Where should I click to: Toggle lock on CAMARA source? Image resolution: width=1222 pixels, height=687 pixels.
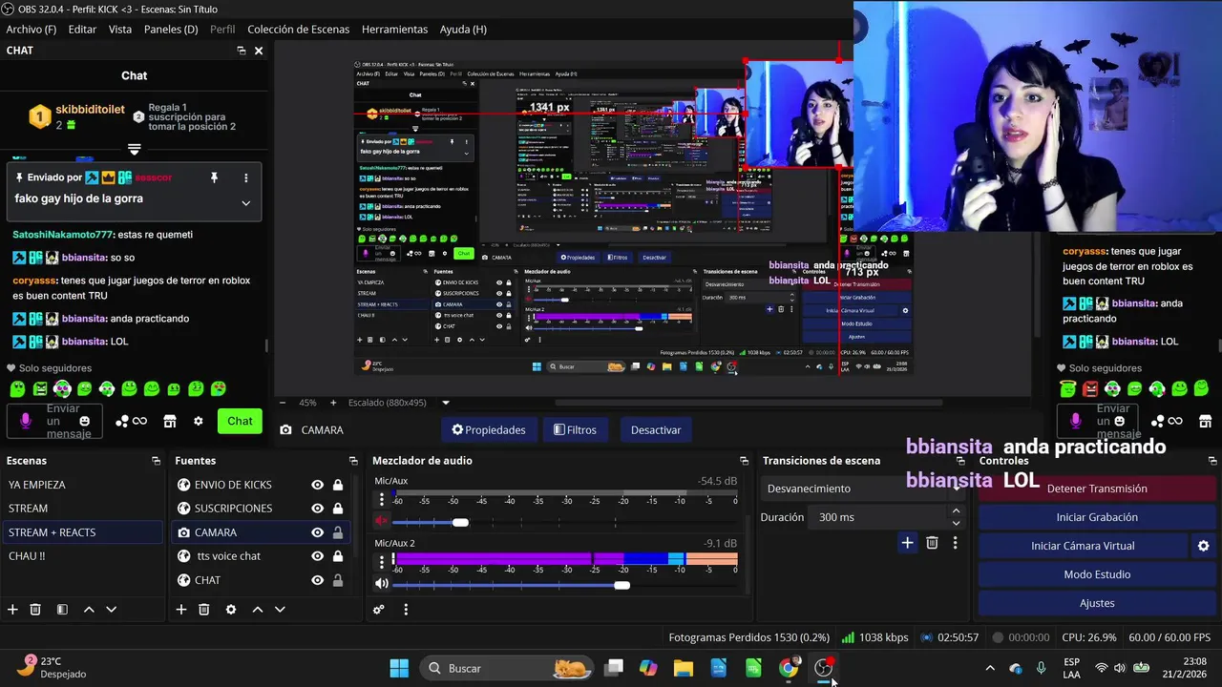tap(338, 532)
